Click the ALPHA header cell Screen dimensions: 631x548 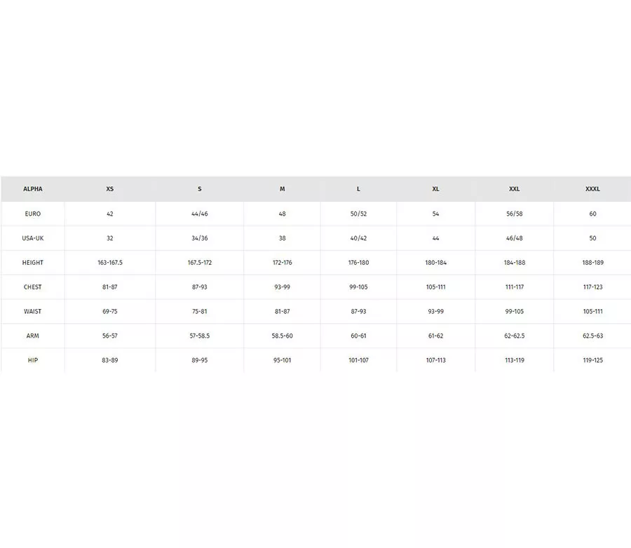tap(33, 189)
